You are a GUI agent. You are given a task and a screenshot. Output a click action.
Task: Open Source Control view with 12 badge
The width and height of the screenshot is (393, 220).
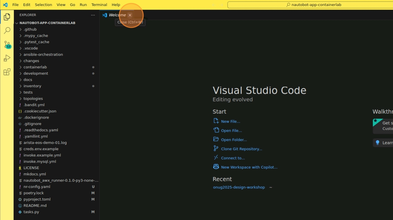point(7,45)
